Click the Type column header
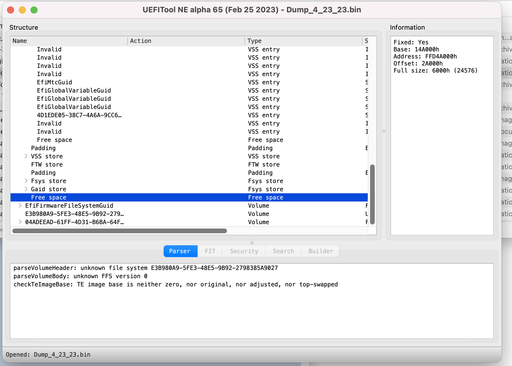Image resolution: width=512 pixels, height=366 pixels. pos(304,41)
